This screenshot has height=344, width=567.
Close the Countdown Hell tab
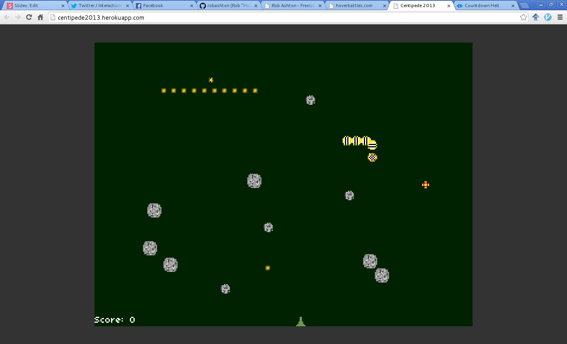click(x=513, y=6)
